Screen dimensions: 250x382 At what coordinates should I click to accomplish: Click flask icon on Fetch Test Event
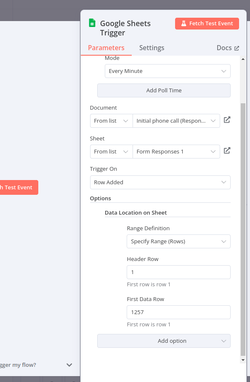184,23
